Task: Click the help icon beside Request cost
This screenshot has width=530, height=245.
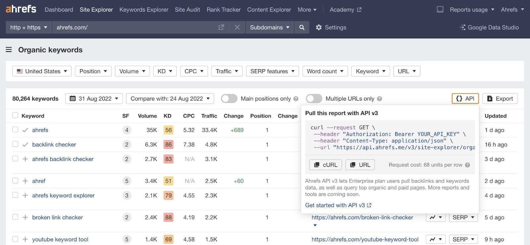Action: 467,165
